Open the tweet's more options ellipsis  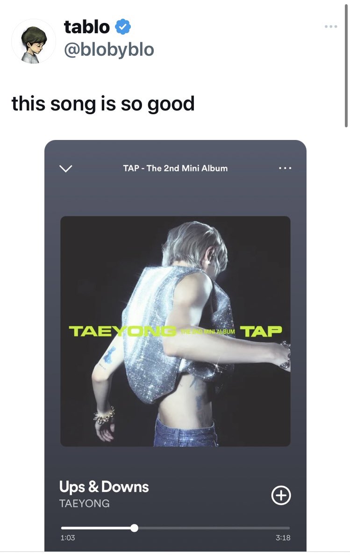pyautogui.click(x=331, y=27)
